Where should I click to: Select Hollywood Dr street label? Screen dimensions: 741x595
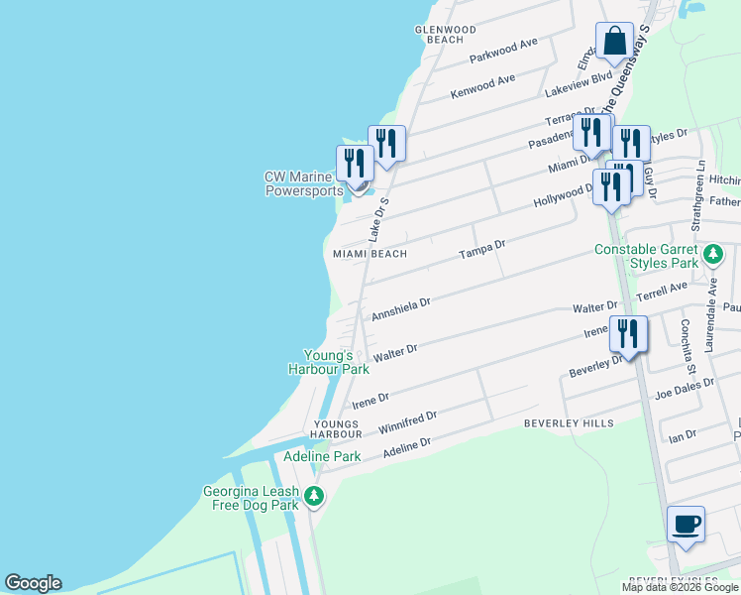(562, 196)
